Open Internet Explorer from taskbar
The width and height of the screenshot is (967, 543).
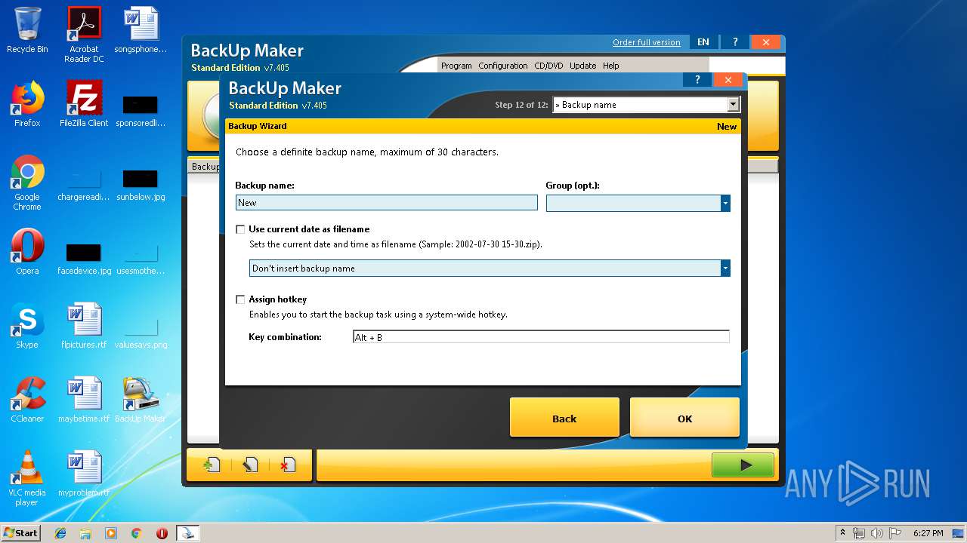(x=60, y=532)
